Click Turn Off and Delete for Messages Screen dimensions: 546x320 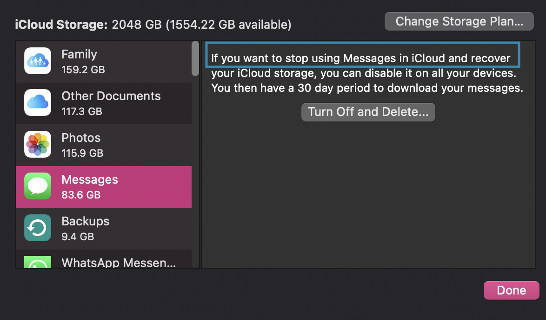tap(368, 112)
